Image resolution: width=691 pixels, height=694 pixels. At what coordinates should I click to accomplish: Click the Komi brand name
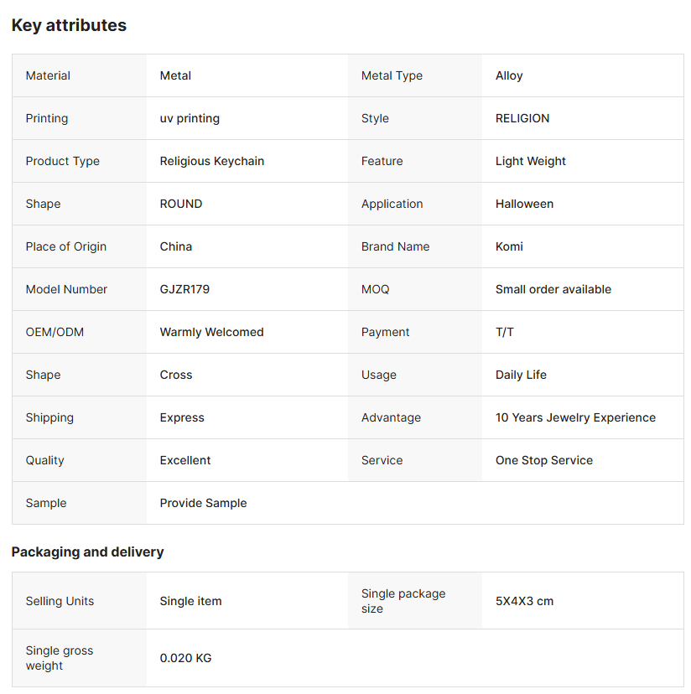pos(509,246)
